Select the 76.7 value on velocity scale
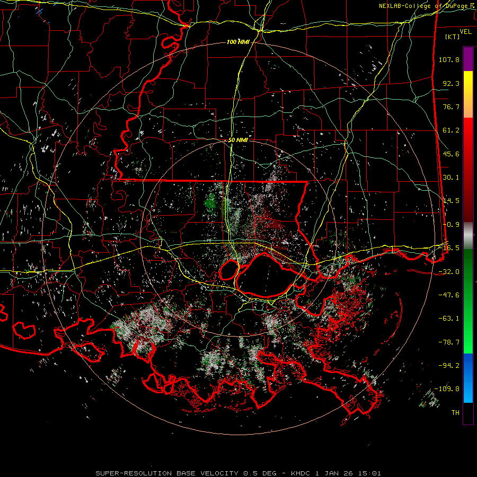Screen dimensions: 477x477 tap(451, 107)
